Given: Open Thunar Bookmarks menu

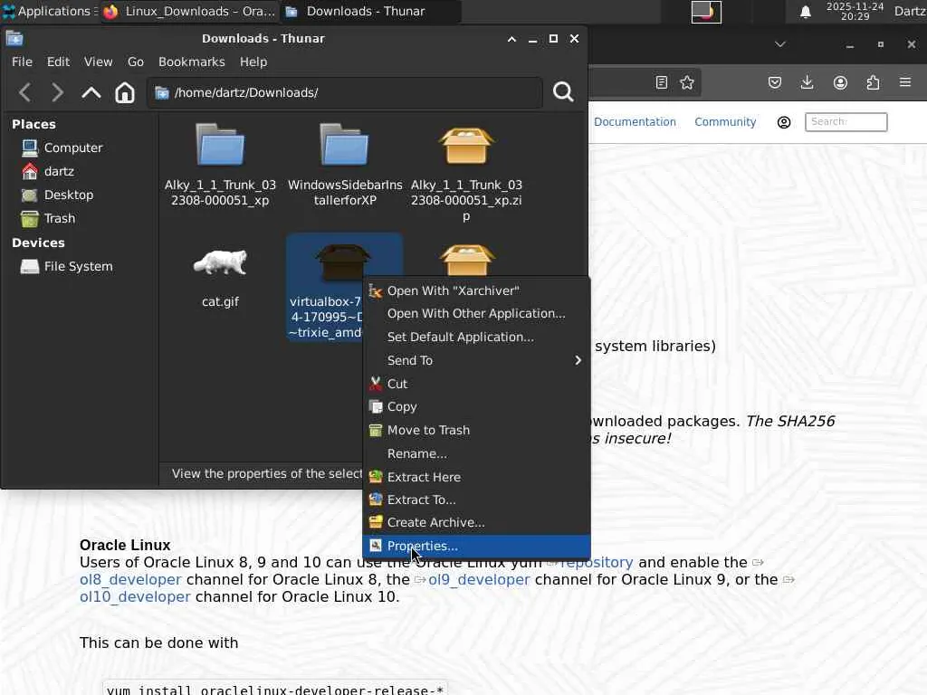Looking at the screenshot, I should tap(192, 62).
